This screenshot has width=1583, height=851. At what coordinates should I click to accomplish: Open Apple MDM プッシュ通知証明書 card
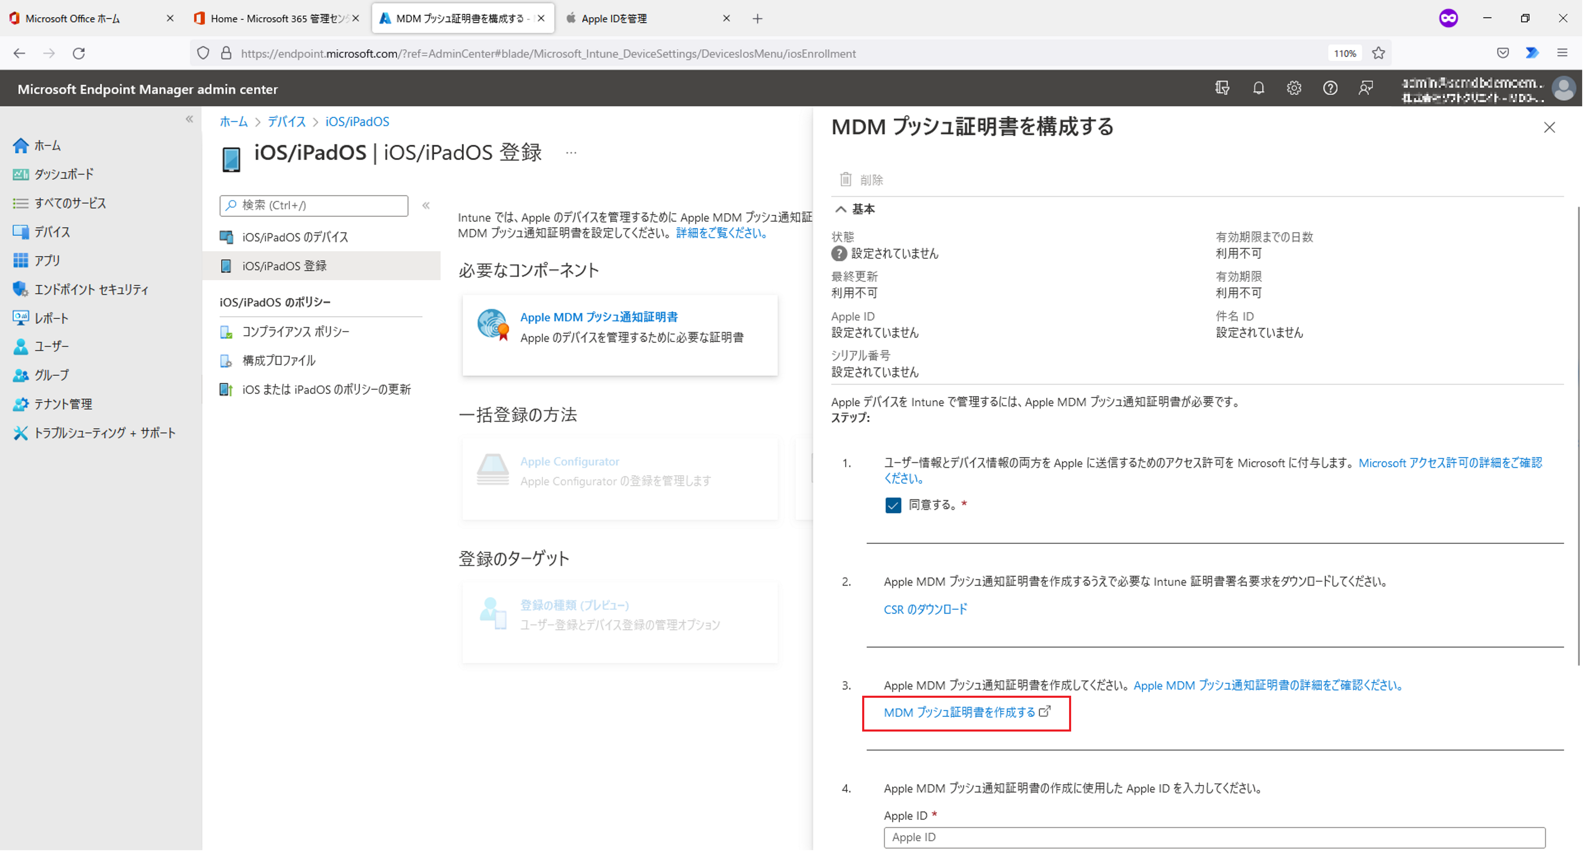[x=620, y=334]
